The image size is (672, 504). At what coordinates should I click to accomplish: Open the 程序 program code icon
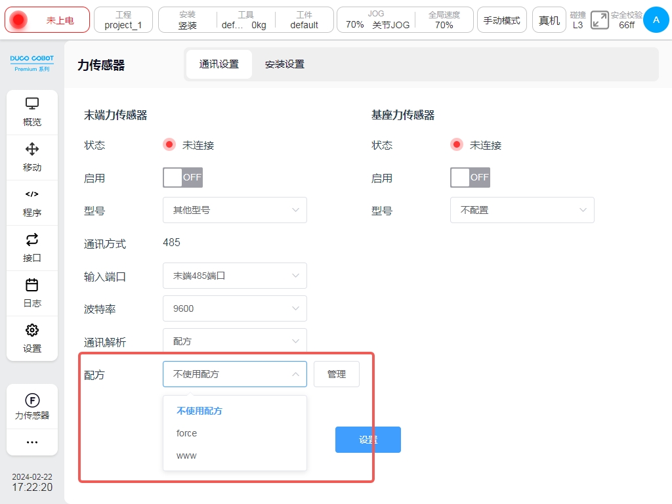(32, 202)
